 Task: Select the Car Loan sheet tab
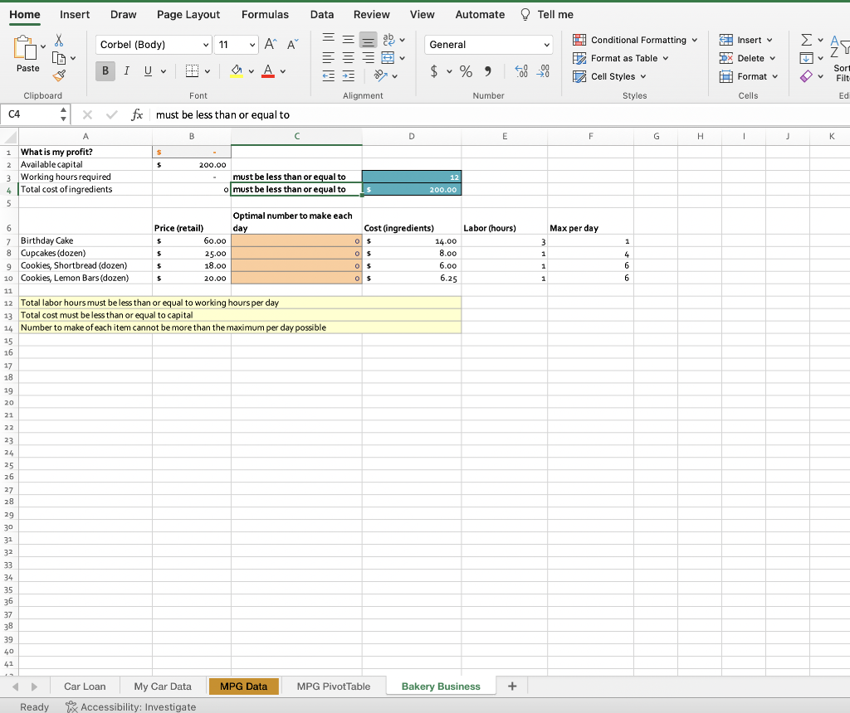point(84,686)
